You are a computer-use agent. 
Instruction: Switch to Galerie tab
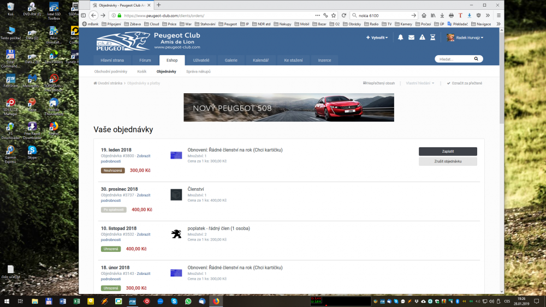[x=231, y=60]
